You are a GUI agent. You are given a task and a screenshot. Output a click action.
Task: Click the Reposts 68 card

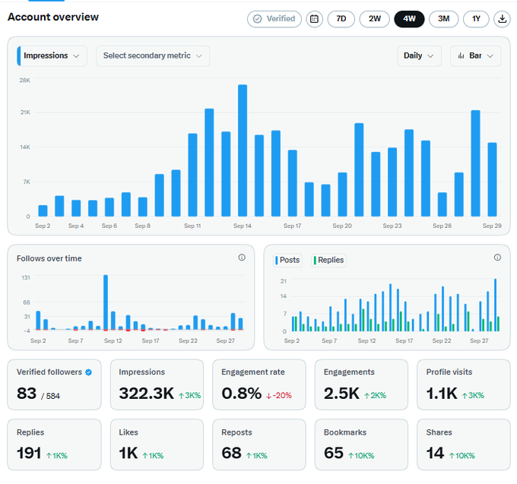[x=259, y=444]
